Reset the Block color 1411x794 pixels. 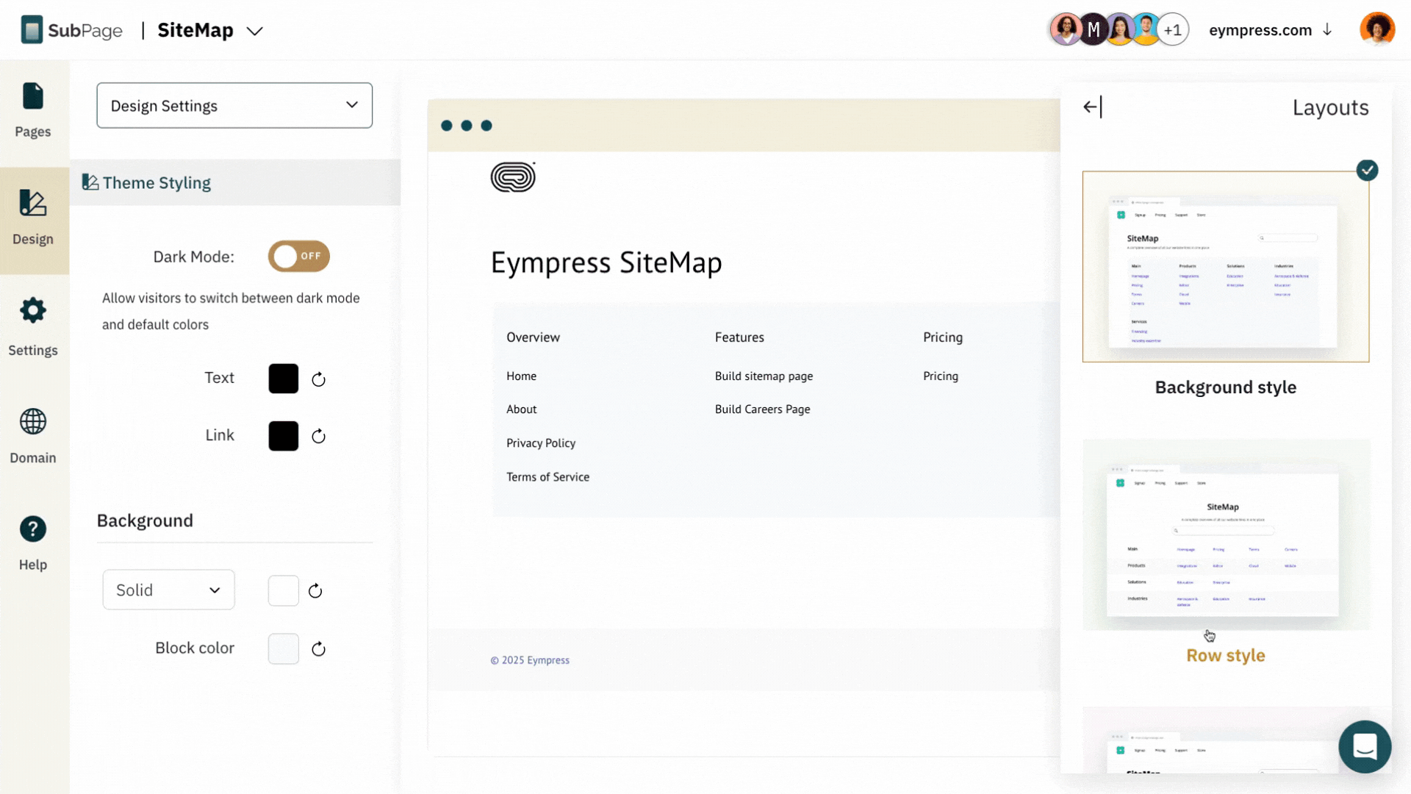point(318,649)
